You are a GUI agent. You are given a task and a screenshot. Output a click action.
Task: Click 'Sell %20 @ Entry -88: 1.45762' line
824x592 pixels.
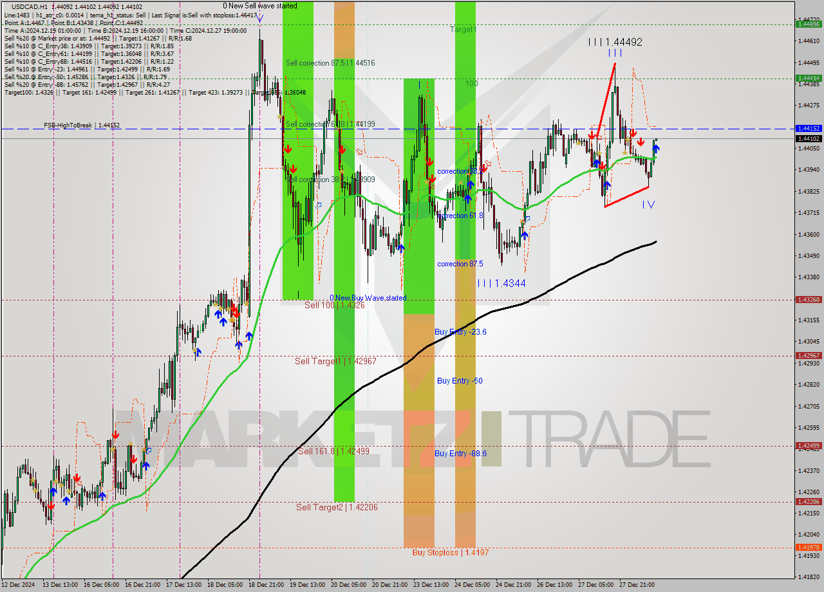(x=88, y=84)
